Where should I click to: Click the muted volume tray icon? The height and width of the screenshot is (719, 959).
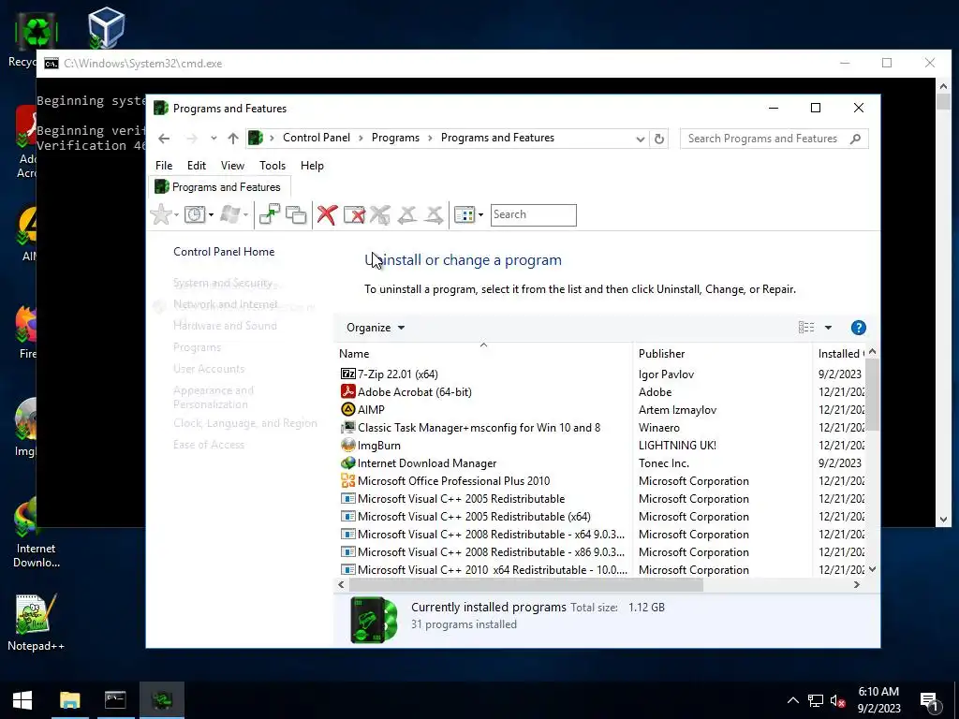point(837,700)
